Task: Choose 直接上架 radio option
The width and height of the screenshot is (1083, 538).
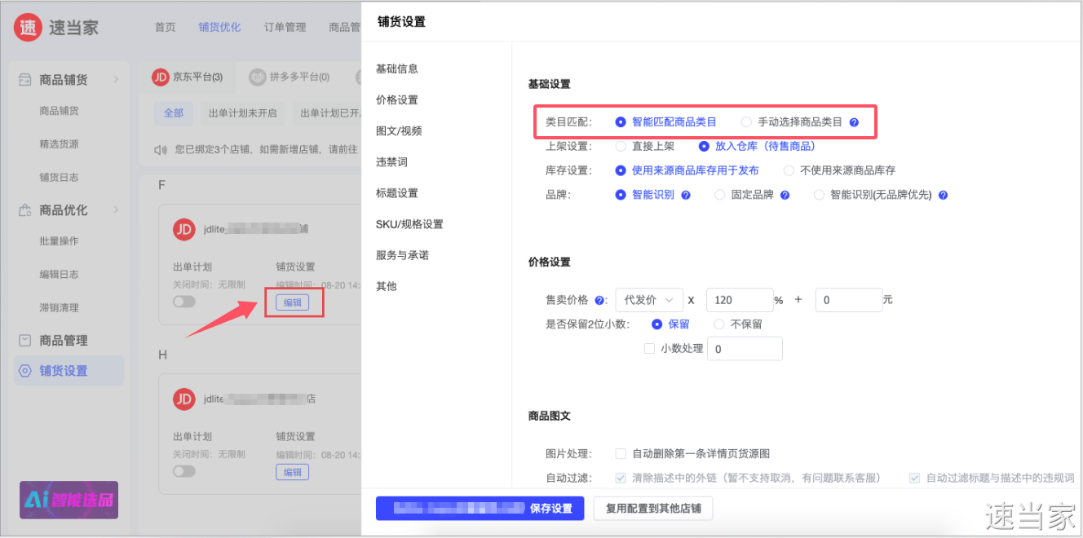Action: (621, 147)
